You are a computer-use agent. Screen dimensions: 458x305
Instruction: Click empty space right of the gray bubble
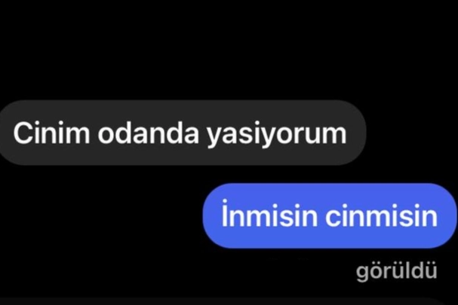click(x=412, y=133)
